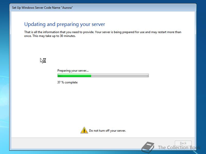Click the '37 % complete' status text
The image size is (206, 154).
(67, 82)
